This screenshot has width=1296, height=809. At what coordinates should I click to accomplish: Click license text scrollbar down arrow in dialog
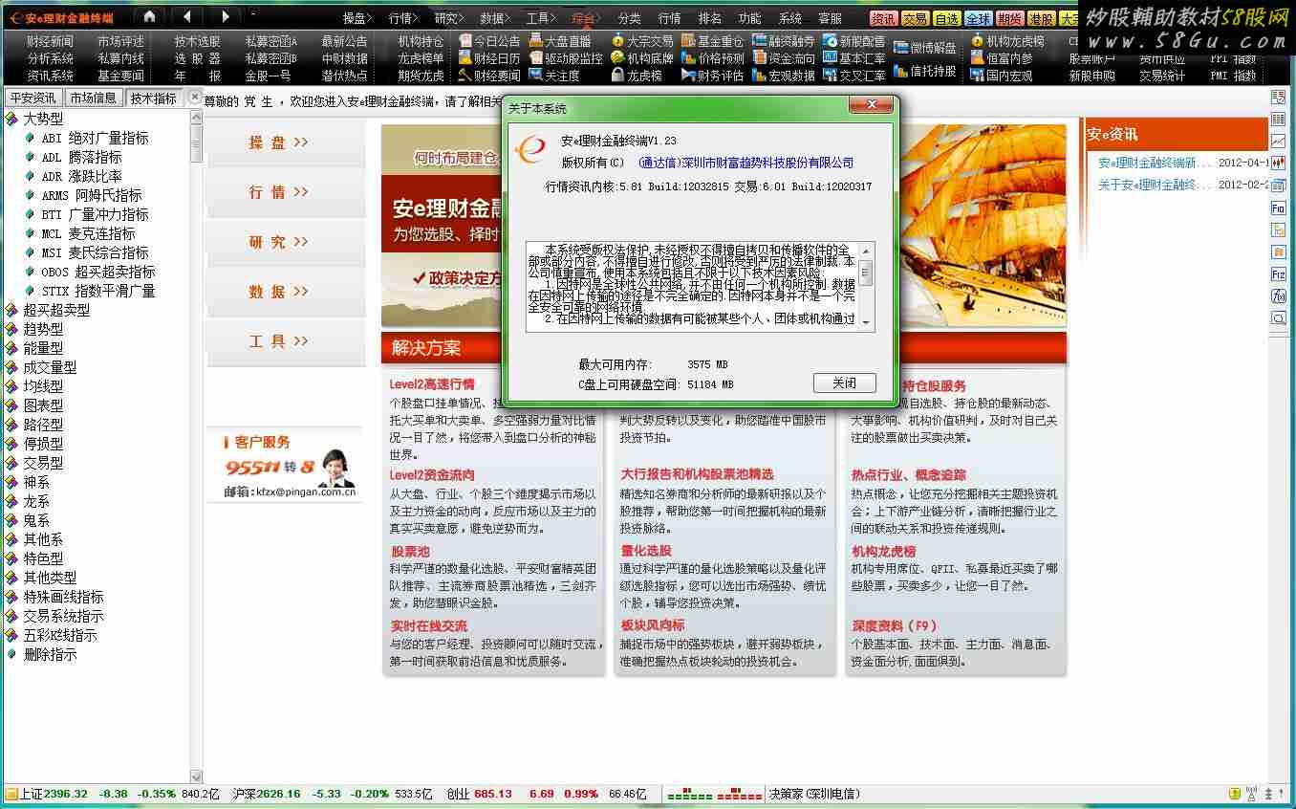click(x=866, y=323)
